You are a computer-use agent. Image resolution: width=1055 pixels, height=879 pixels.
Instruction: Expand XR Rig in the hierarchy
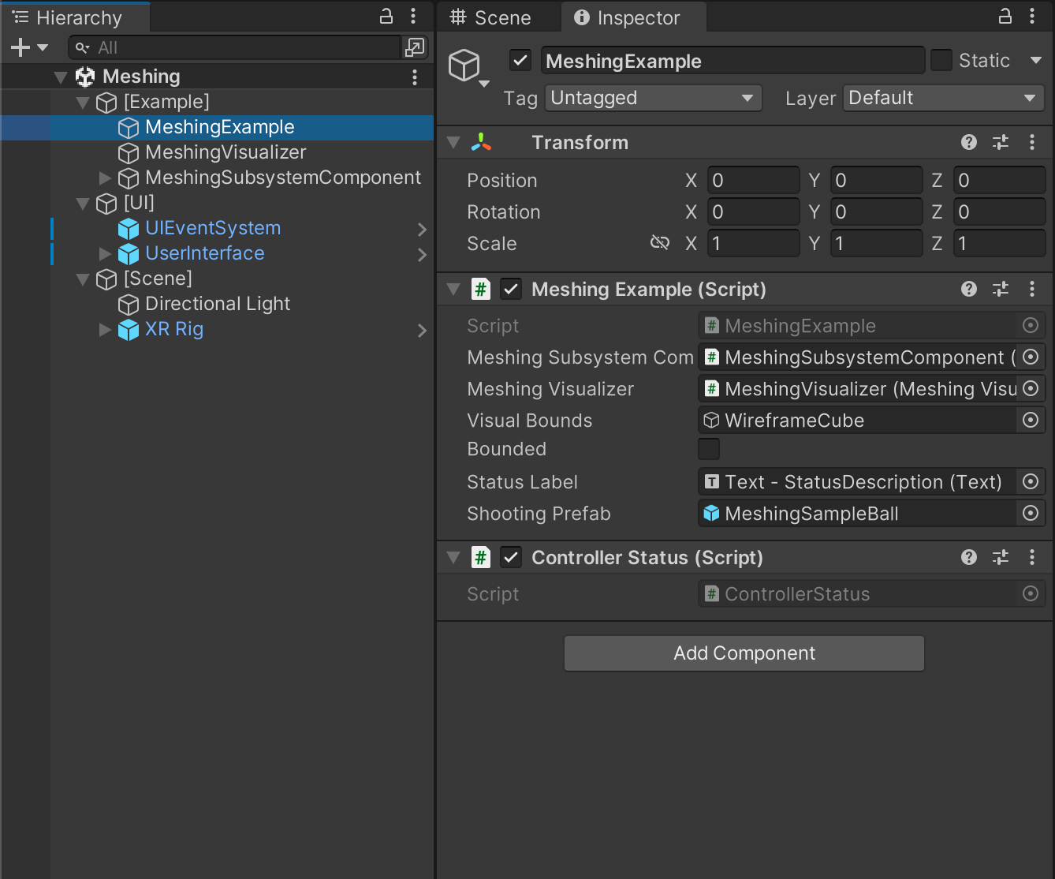[106, 330]
